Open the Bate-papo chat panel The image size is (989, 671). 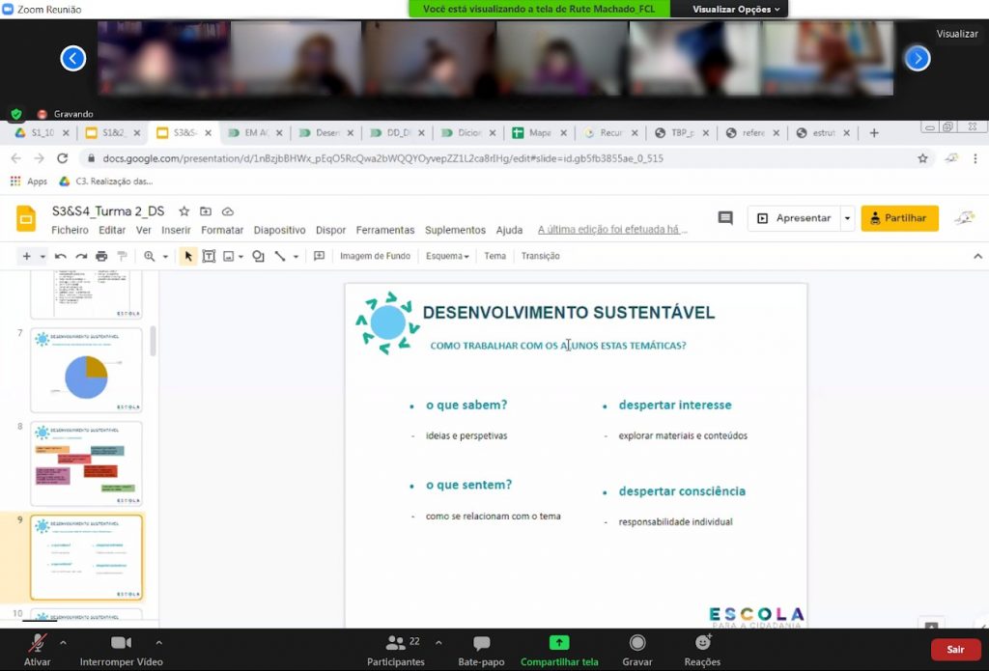click(x=481, y=644)
